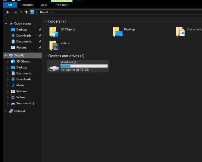Image resolution: width=202 pixels, height=162 pixels.
Task: Select Quick access in the sidebar
Action: (x=23, y=24)
